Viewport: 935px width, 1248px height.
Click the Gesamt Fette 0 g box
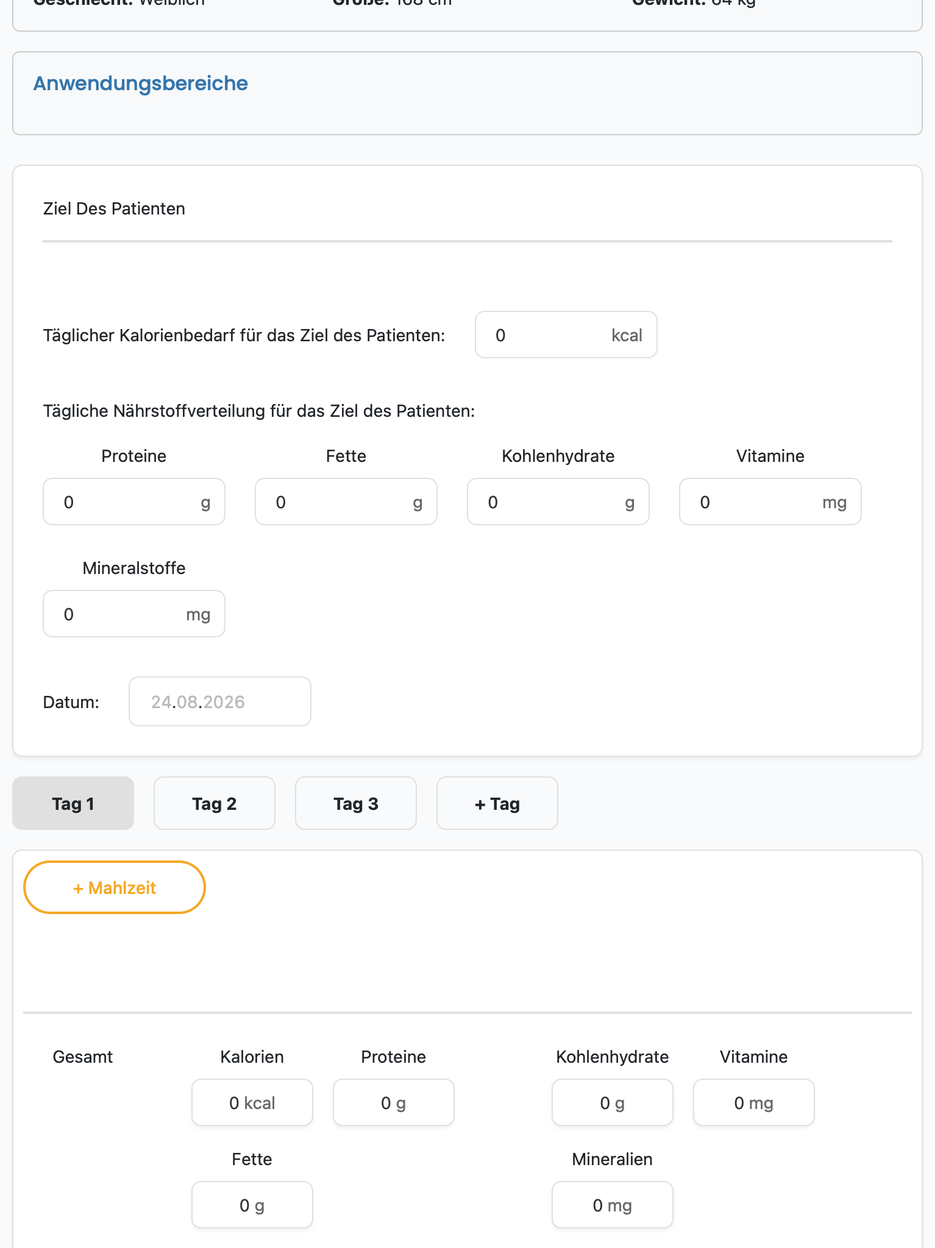tap(252, 1205)
